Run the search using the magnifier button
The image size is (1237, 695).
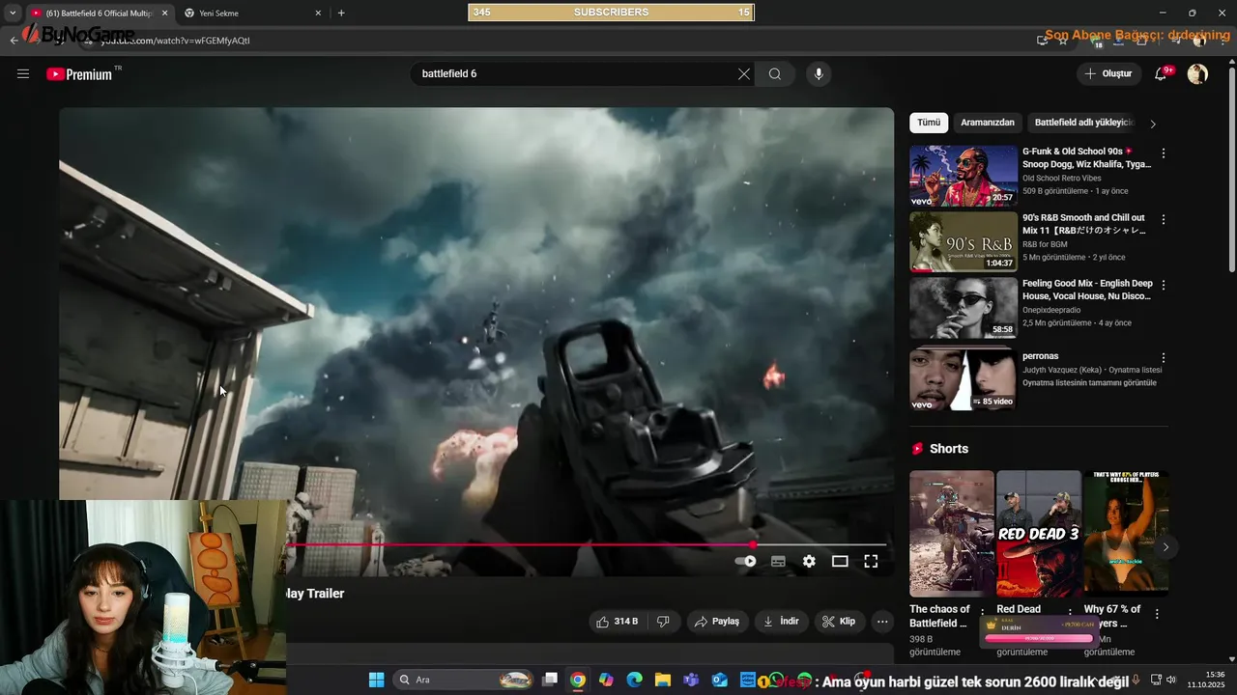[x=775, y=74]
